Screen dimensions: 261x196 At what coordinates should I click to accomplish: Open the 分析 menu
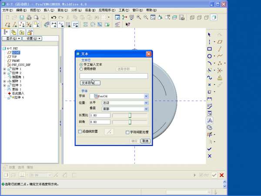tap(76, 10)
